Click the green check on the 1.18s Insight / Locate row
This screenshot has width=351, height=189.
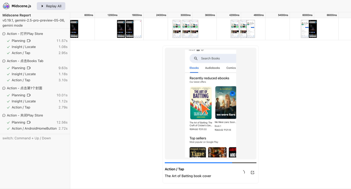pos(9,74)
